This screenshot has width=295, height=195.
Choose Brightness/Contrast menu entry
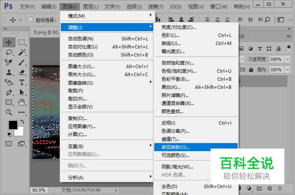click(x=196, y=27)
